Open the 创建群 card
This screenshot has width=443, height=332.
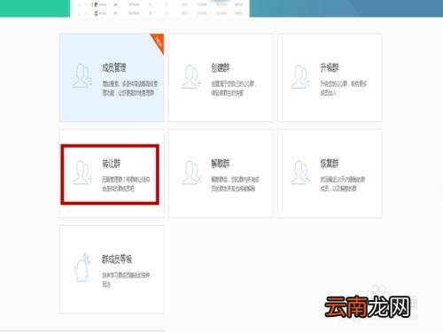[x=221, y=78]
